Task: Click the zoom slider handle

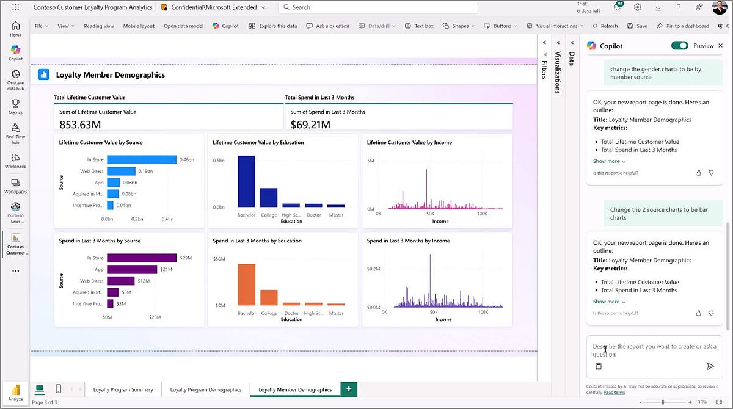Action: point(663,402)
